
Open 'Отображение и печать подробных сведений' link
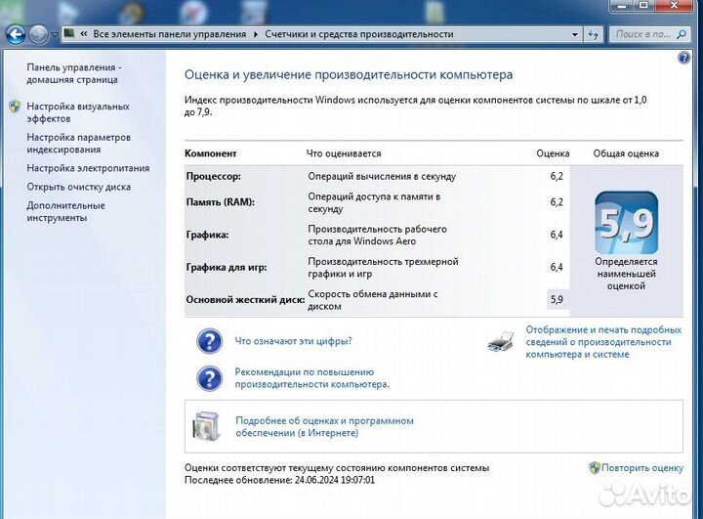(x=603, y=342)
